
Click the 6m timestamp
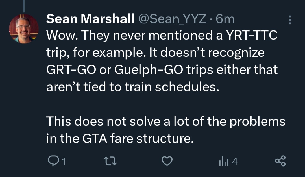click(x=225, y=19)
